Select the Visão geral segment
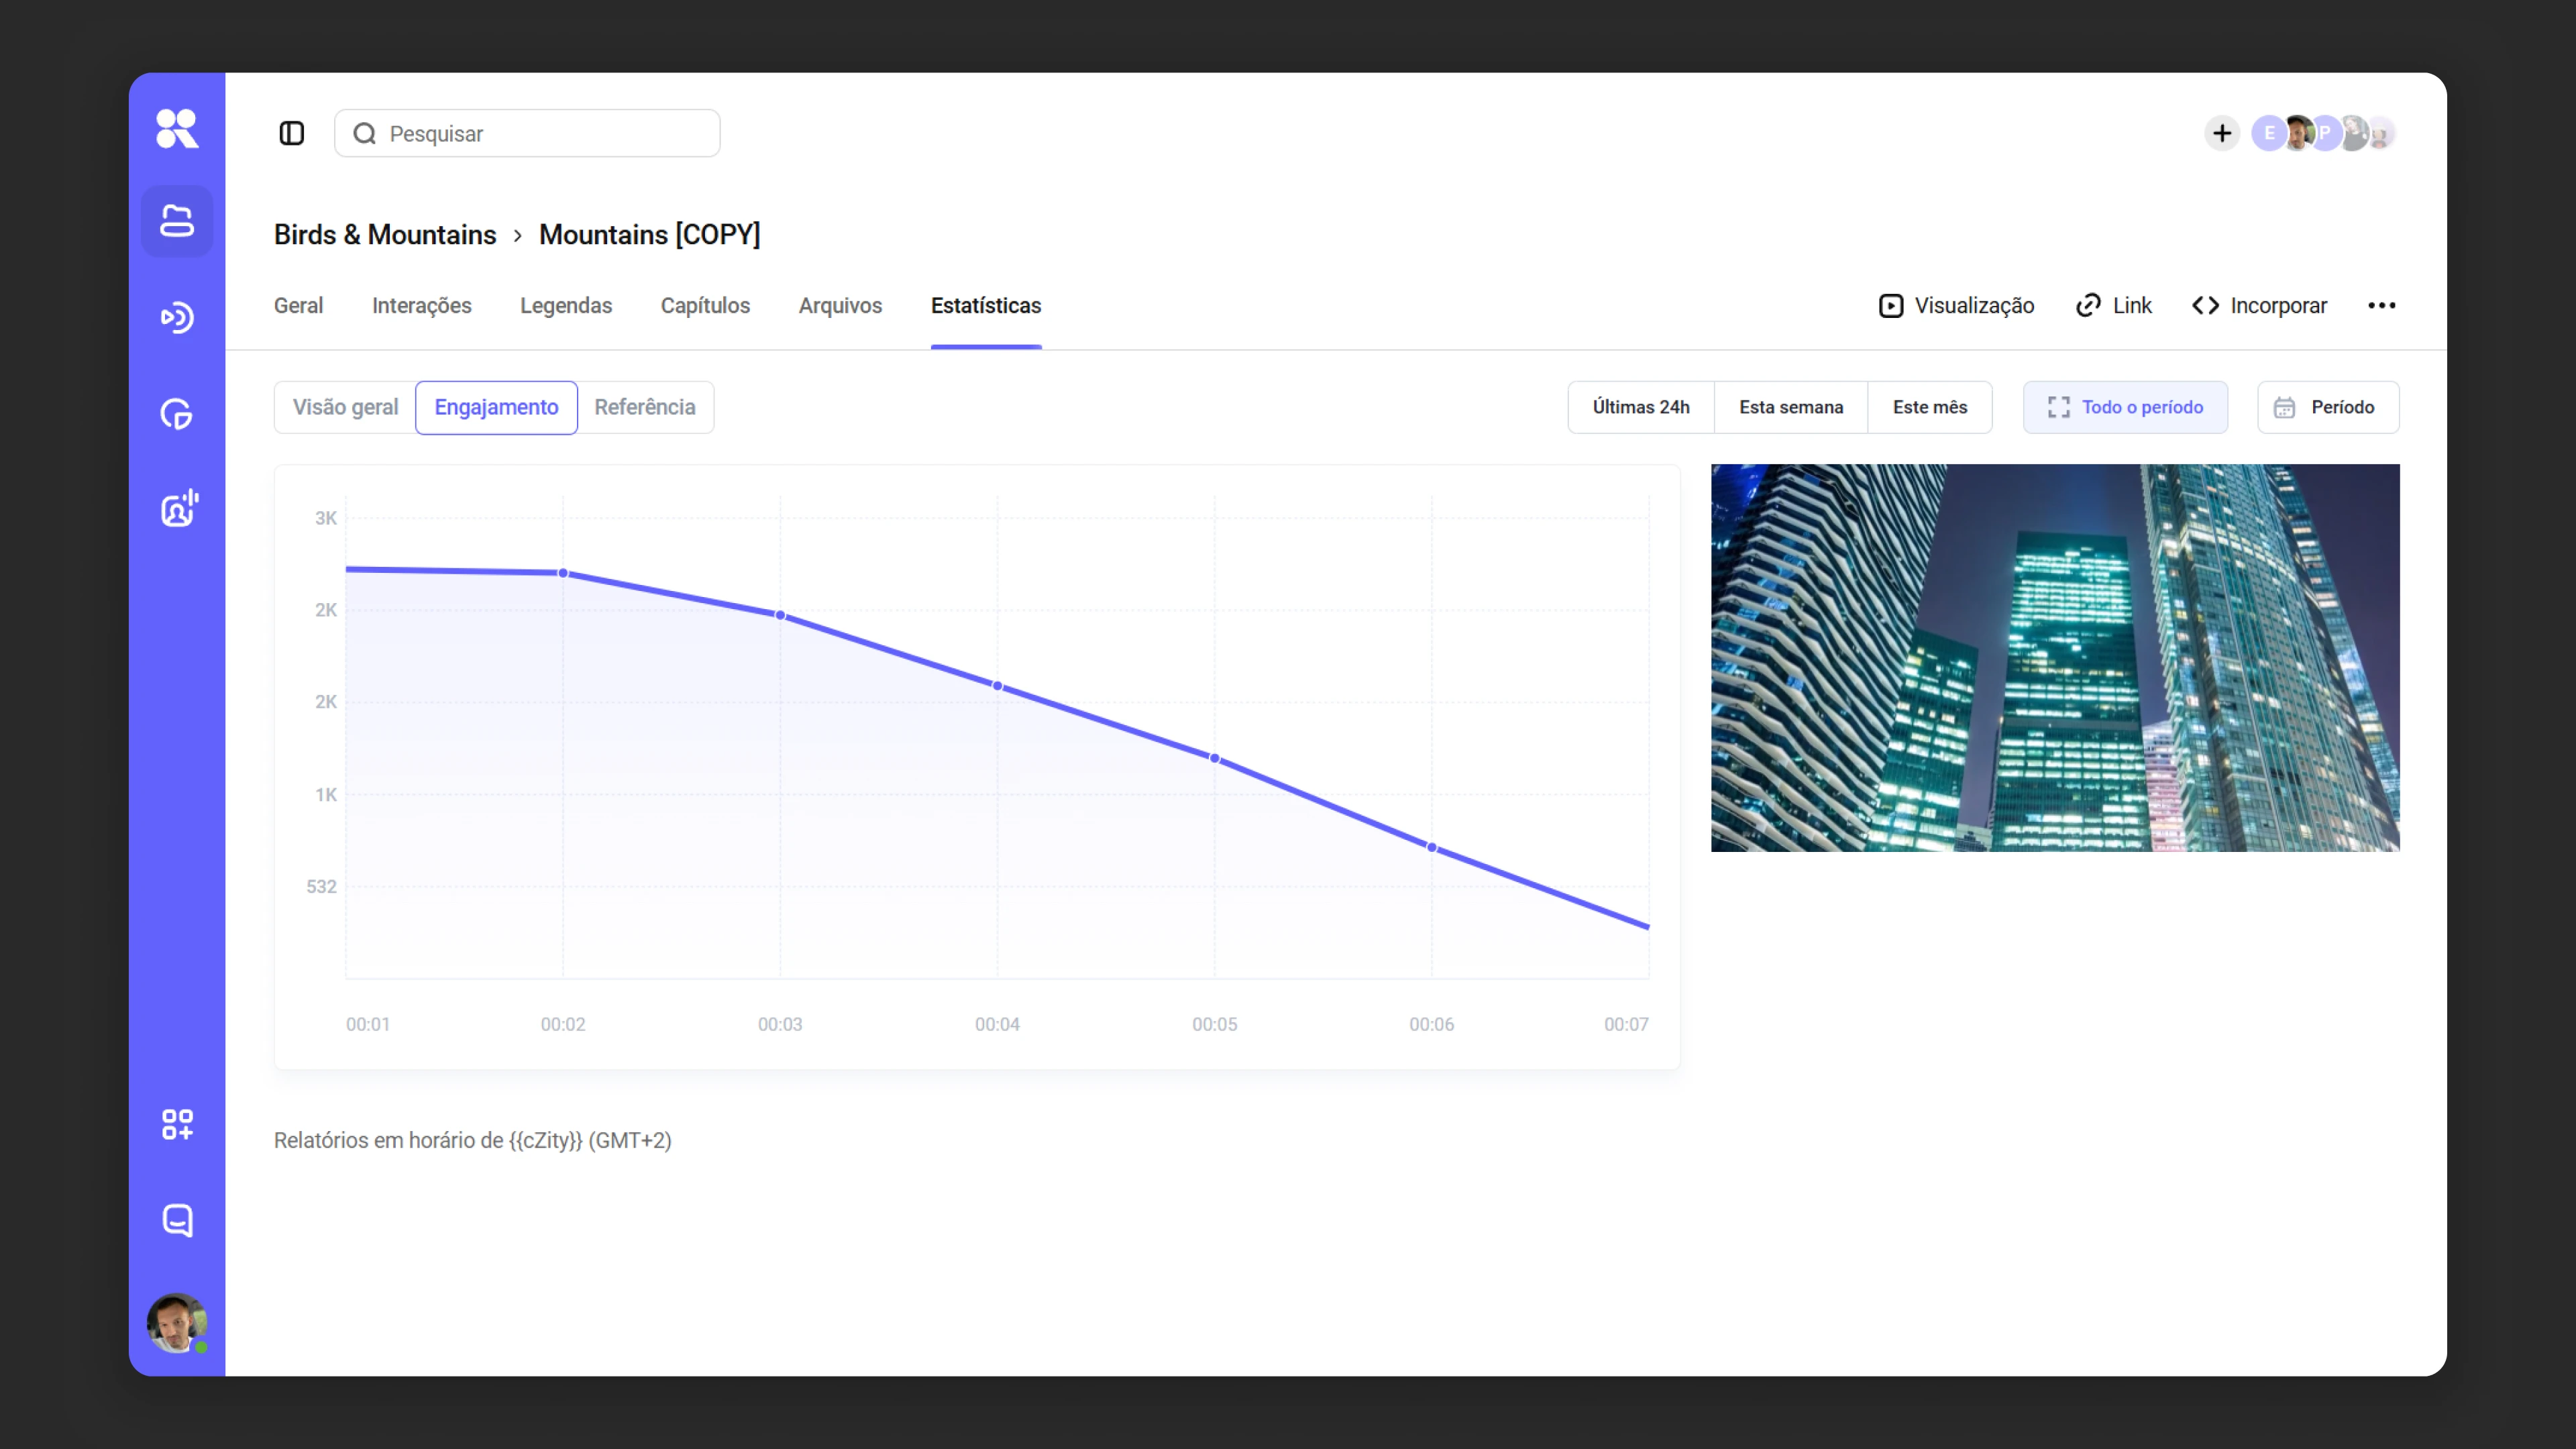The height and width of the screenshot is (1449, 2576). tap(345, 407)
